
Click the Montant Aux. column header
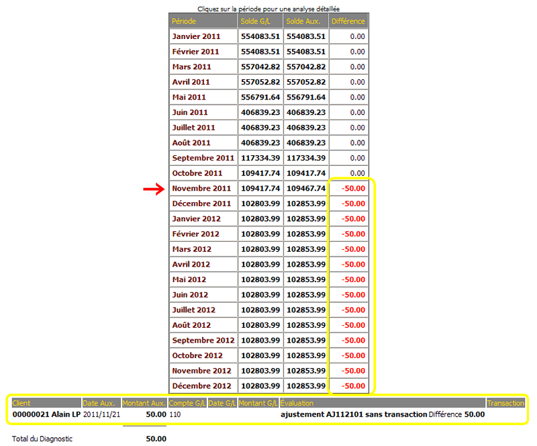(144, 403)
